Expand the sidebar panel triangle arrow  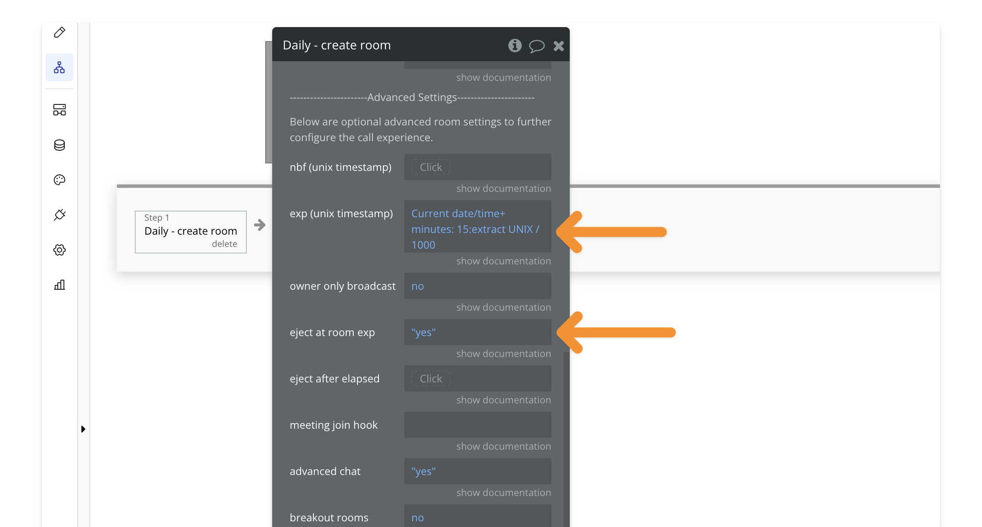point(83,429)
